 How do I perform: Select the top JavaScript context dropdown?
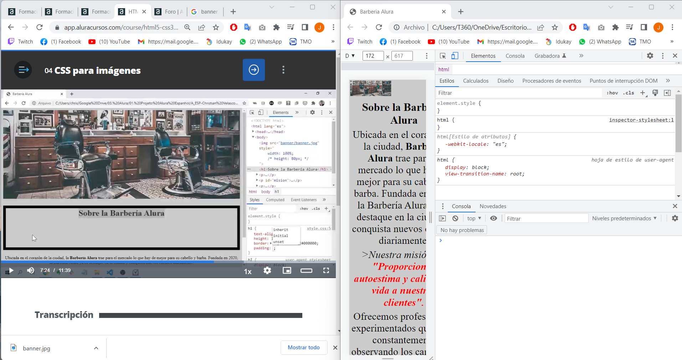(474, 218)
